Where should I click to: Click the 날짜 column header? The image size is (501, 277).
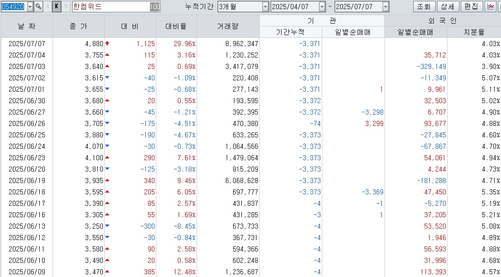(x=27, y=26)
